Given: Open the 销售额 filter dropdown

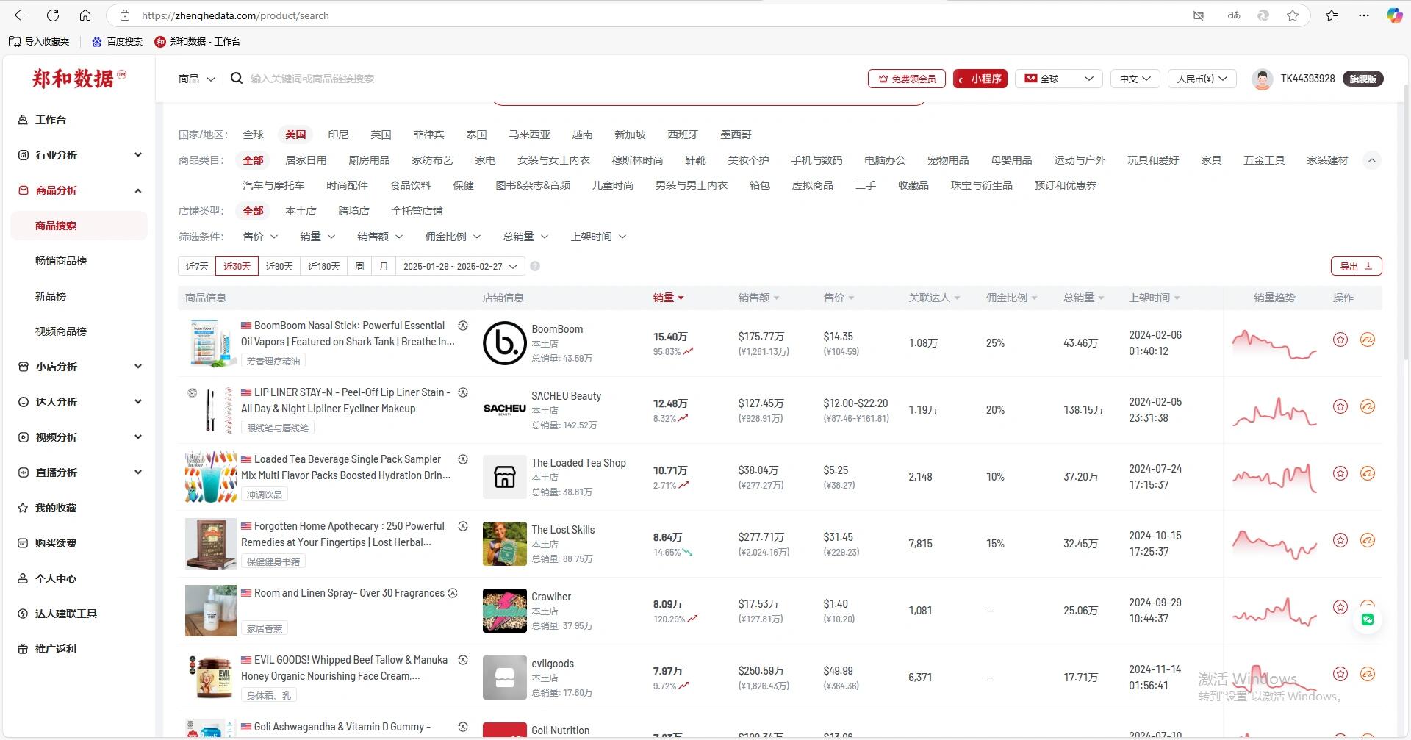Looking at the screenshot, I should click(x=380, y=237).
